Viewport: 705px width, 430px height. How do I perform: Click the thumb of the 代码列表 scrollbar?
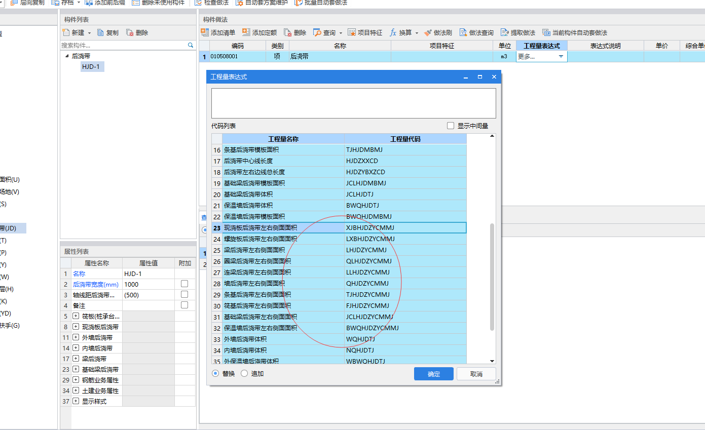[x=492, y=276]
